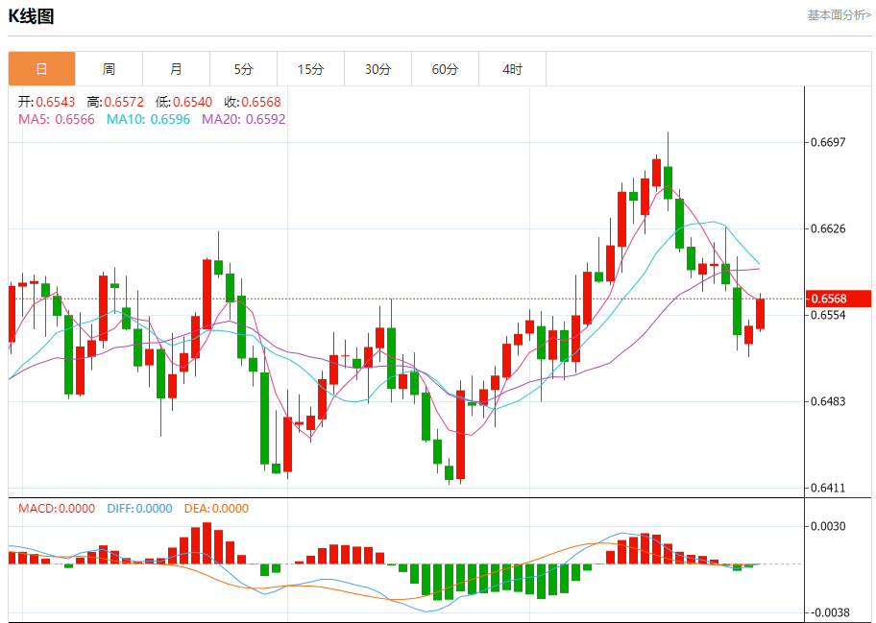Open the 4时 interval tab
Image resolution: width=876 pixels, height=623 pixels.
(x=512, y=69)
